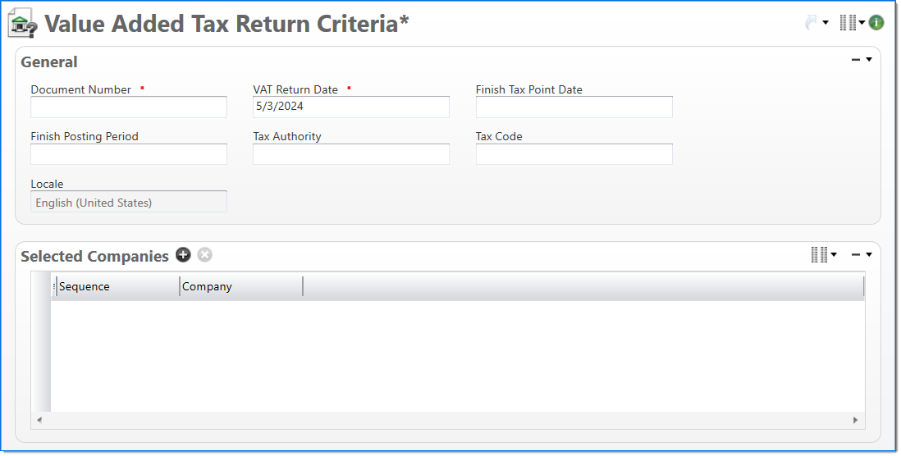Screen dimensions: 901x456
Task: Click the Finish Tax Point Date field
Action: point(574,107)
